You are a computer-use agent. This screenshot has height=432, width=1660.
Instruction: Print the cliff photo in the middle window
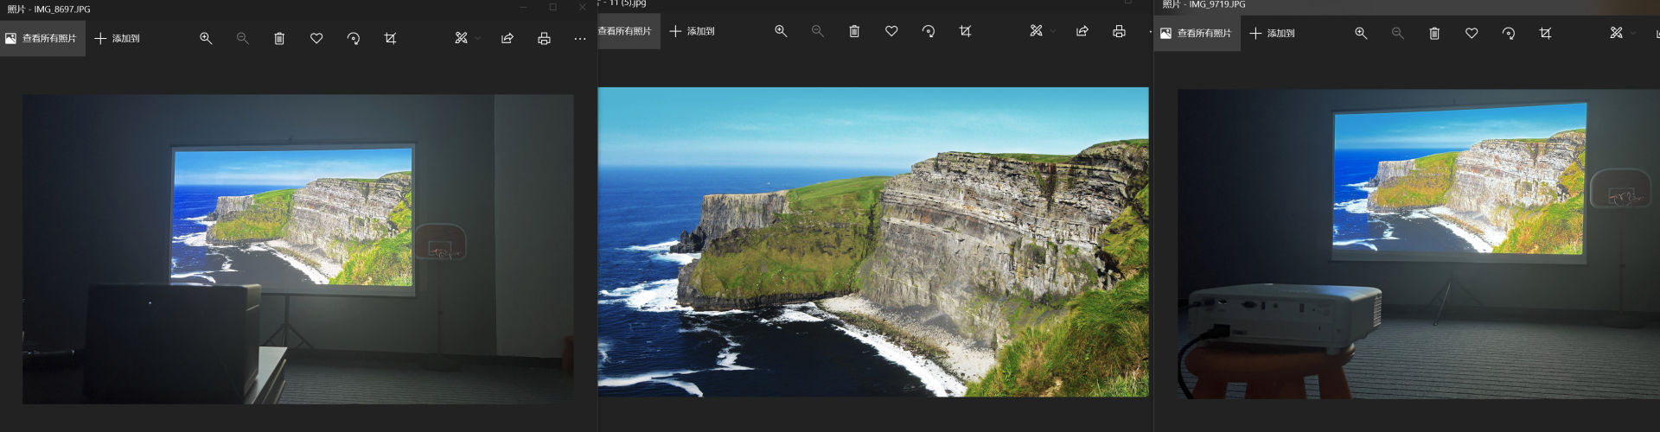pos(1119,31)
